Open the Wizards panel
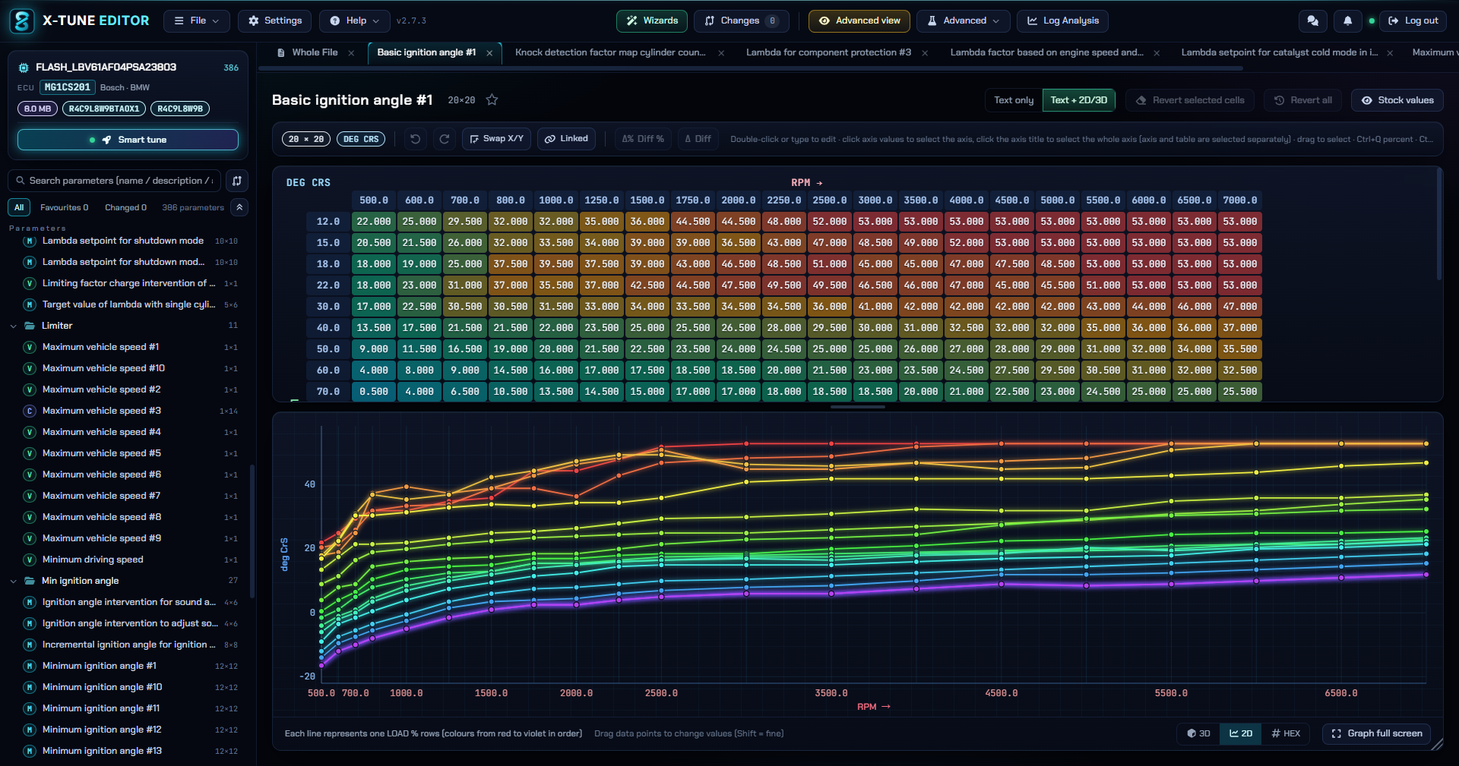The height and width of the screenshot is (766, 1459). click(x=652, y=21)
